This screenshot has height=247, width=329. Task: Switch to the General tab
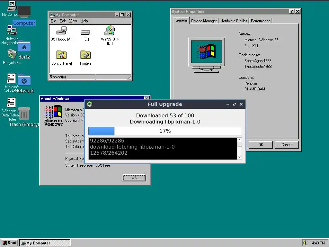[x=181, y=20]
